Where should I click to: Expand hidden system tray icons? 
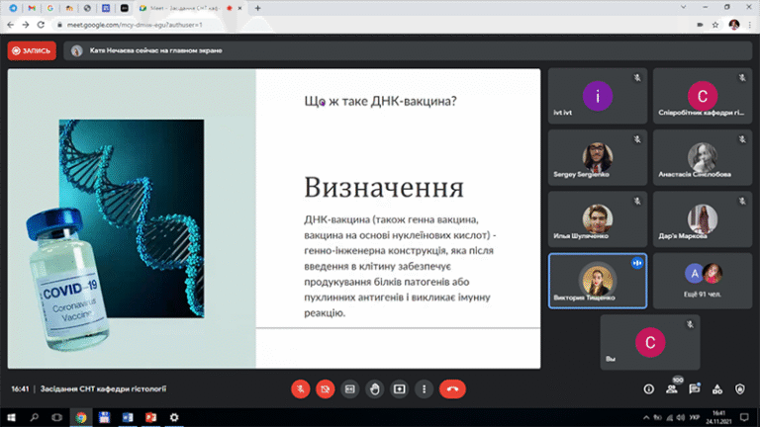coord(645,417)
